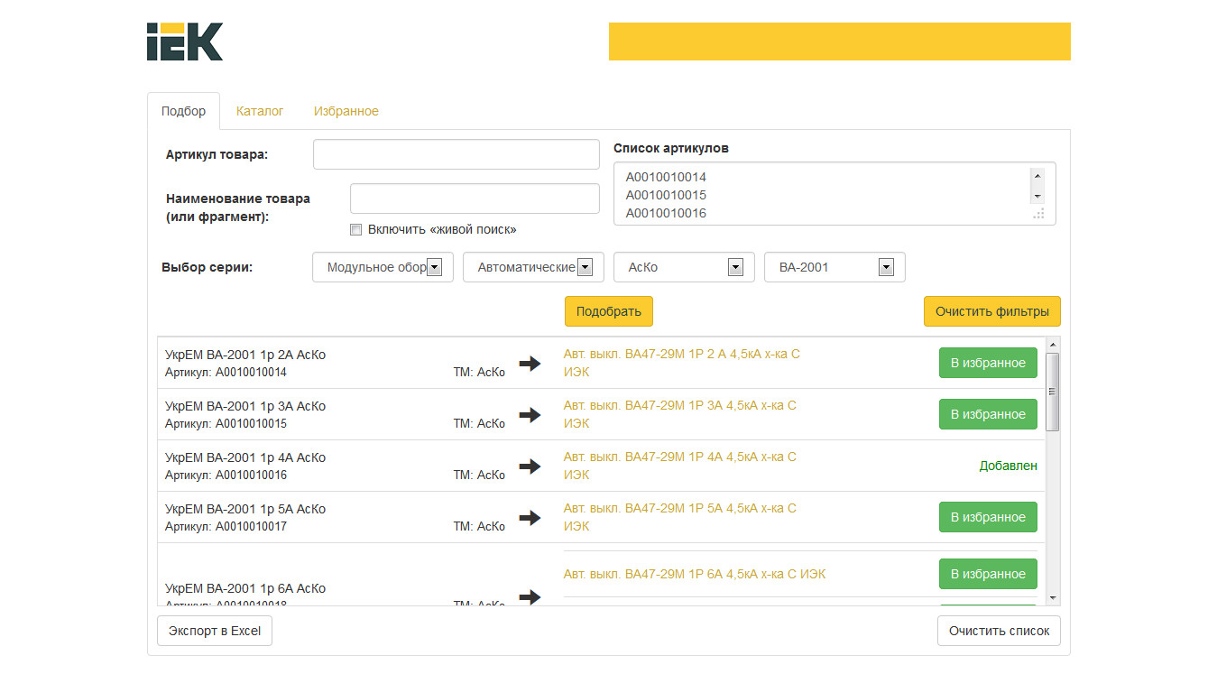Click the results list scroll up arrow

pyautogui.click(x=1053, y=345)
